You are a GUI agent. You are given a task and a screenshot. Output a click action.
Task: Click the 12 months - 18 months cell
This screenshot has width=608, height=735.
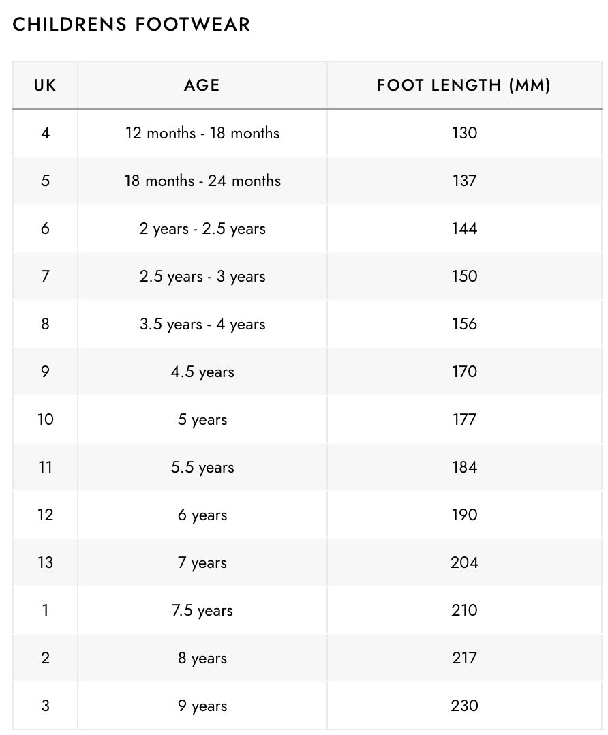pyautogui.click(x=202, y=133)
